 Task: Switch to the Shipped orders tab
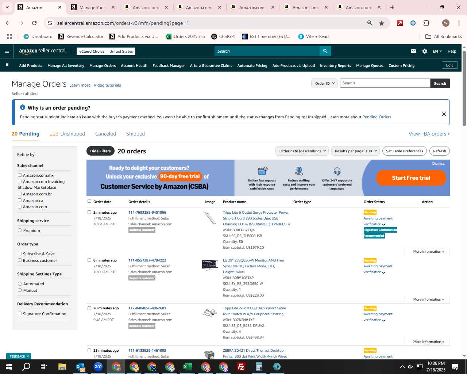pos(135,134)
